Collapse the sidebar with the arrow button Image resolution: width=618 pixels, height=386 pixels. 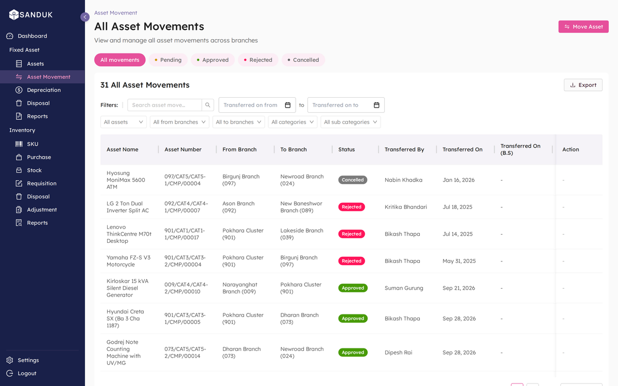click(85, 17)
